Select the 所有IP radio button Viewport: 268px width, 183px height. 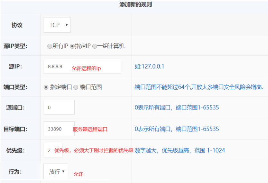pyautogui.click(x=50, y=46)
